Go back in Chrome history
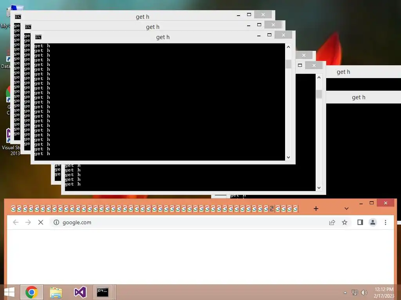 (x=16, y=222)
